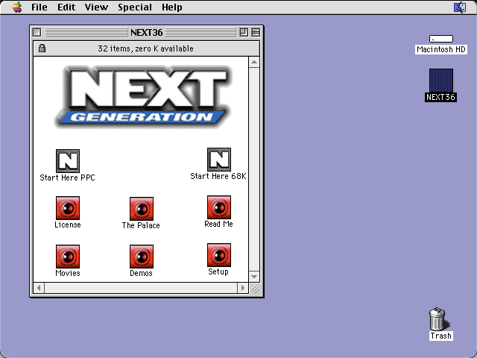
Task: Click the horizontal scrollbar right arrow
Action: 243,288
